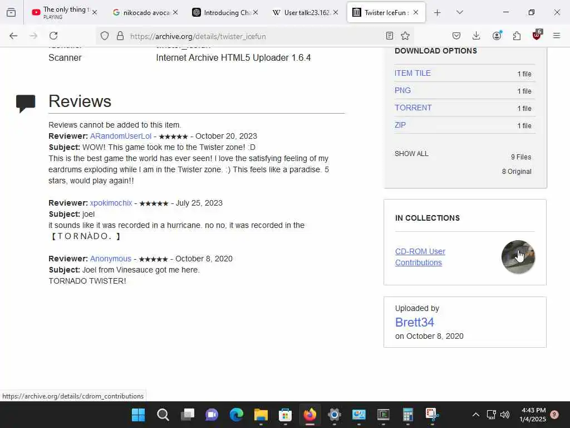
Task: View site security padlock info
Action: (120, 36)
